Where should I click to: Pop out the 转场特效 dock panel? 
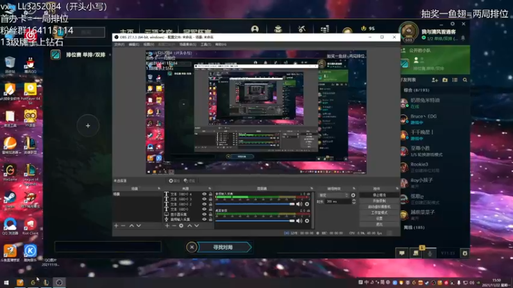(354, 188)
